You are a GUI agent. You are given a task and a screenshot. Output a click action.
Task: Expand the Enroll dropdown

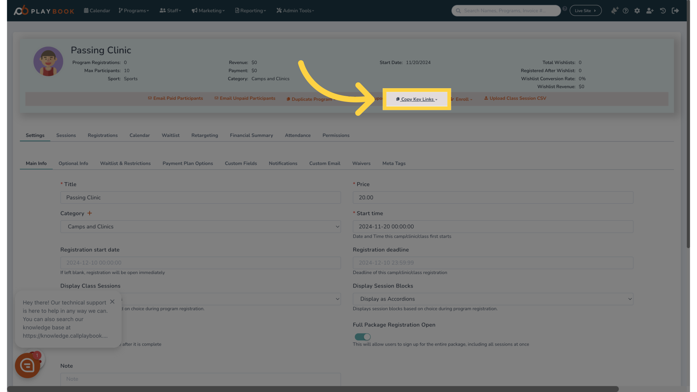pos(462,99)
